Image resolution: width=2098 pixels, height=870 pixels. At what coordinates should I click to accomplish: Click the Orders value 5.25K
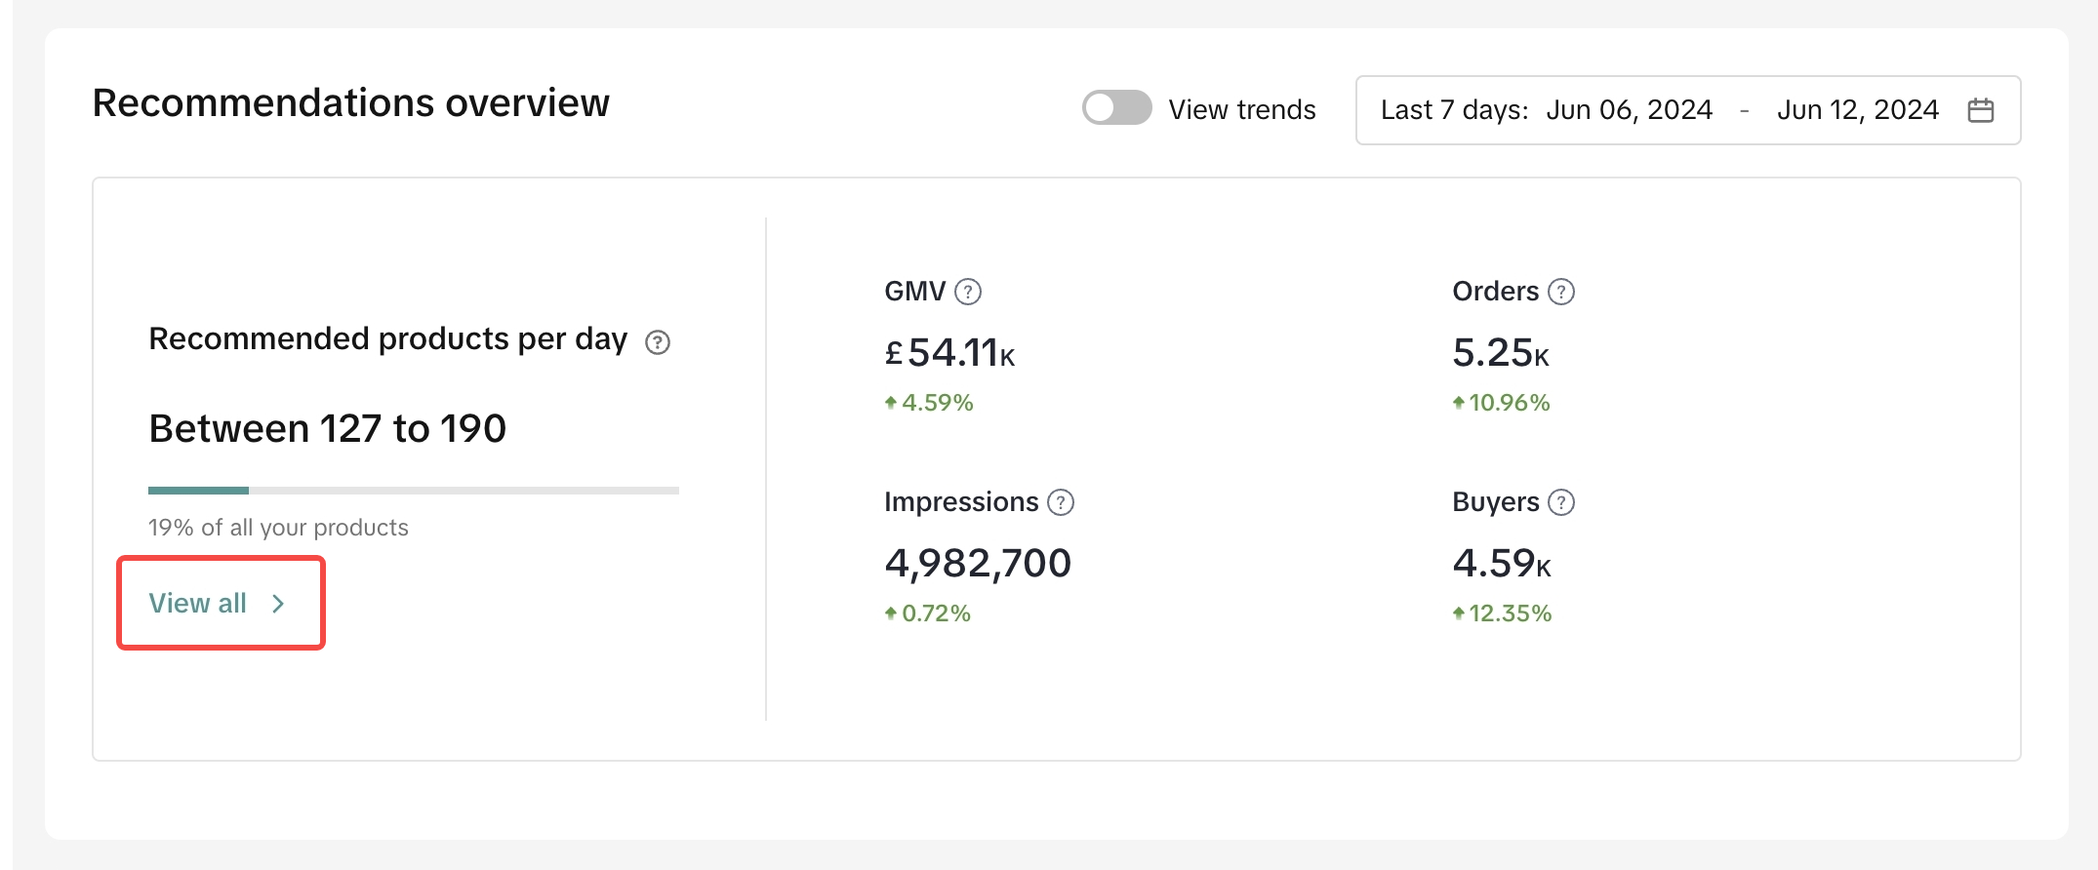pos(1500,353)
